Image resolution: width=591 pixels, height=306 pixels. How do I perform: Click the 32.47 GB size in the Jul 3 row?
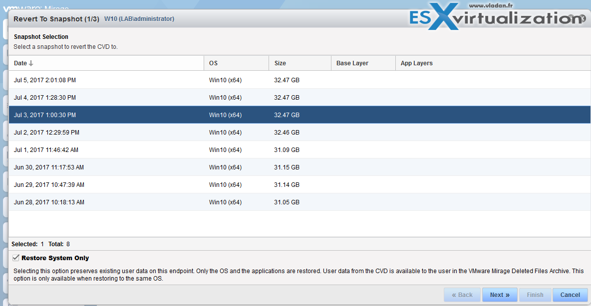[287, 115]
